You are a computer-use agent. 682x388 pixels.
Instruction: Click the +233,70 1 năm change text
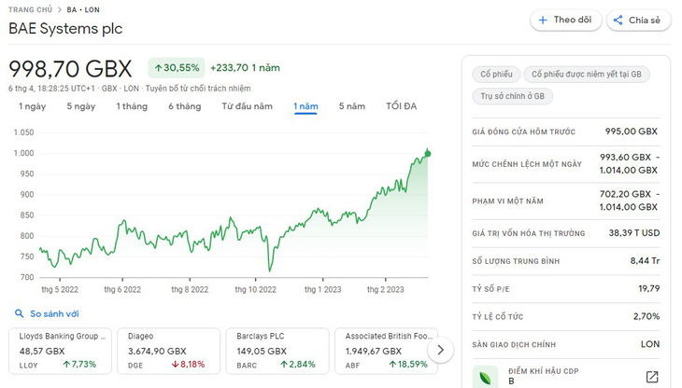[x=245, y=68]
